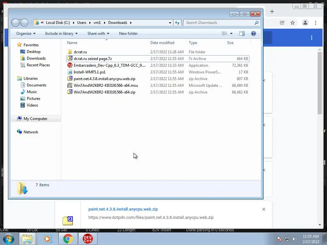This screenshot has height=245, width=327.
Task: Toggle the preview pane icon
Action: (x=242, y=33)
